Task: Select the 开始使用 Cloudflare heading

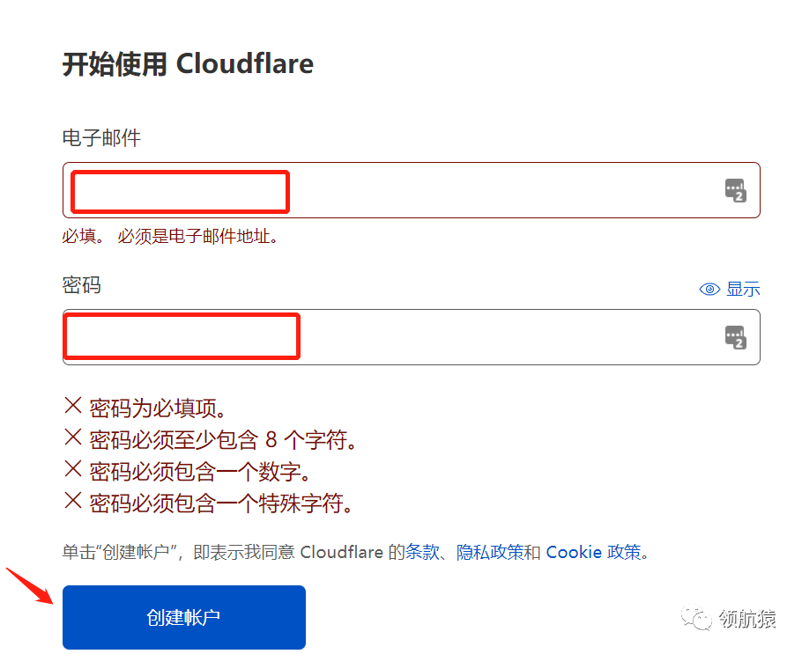Action: click(187, 63)
